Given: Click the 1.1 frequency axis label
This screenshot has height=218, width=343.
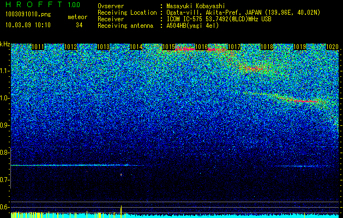Looking at the screenshot, I should (4, 71).
